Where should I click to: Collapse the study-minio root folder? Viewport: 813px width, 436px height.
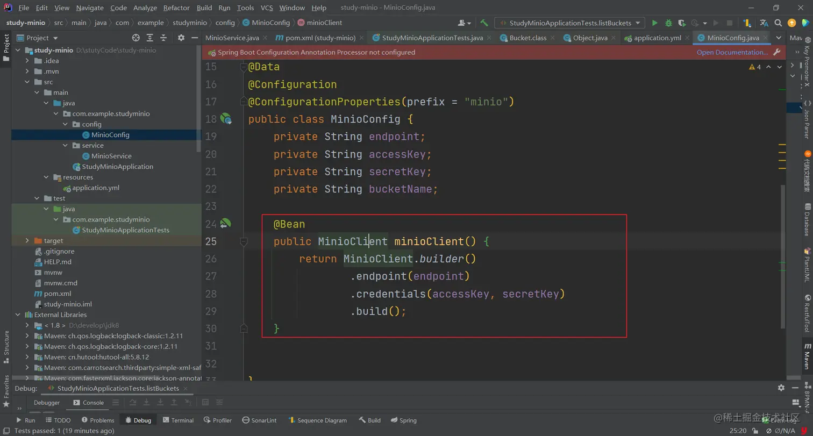(x=18, y=50)
